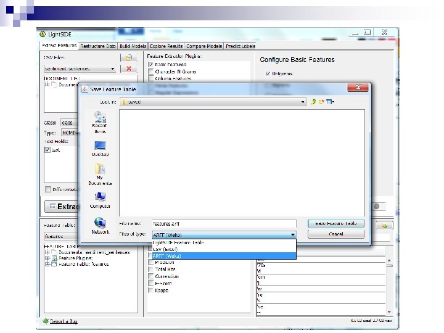Tick the Differentiate checkbox

click(48, 189)
